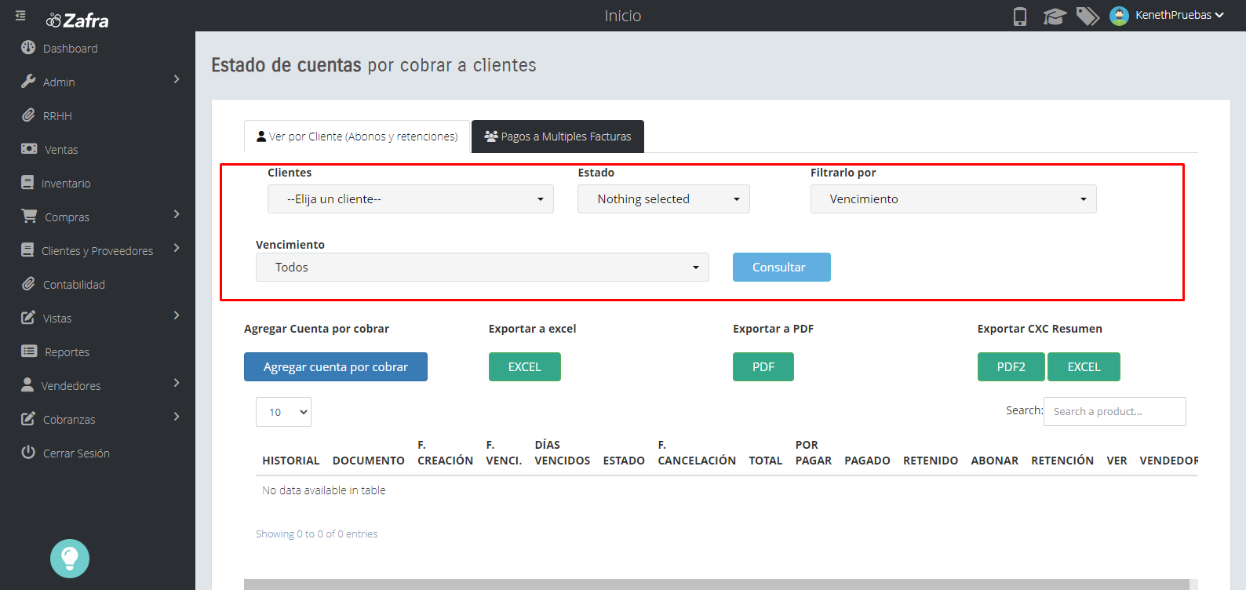
Task: Expand the Vendedores submenu chevron
Action: pos(177,383)
